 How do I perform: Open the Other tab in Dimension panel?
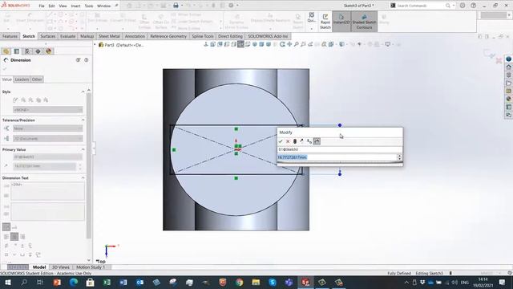coord(37,79)
